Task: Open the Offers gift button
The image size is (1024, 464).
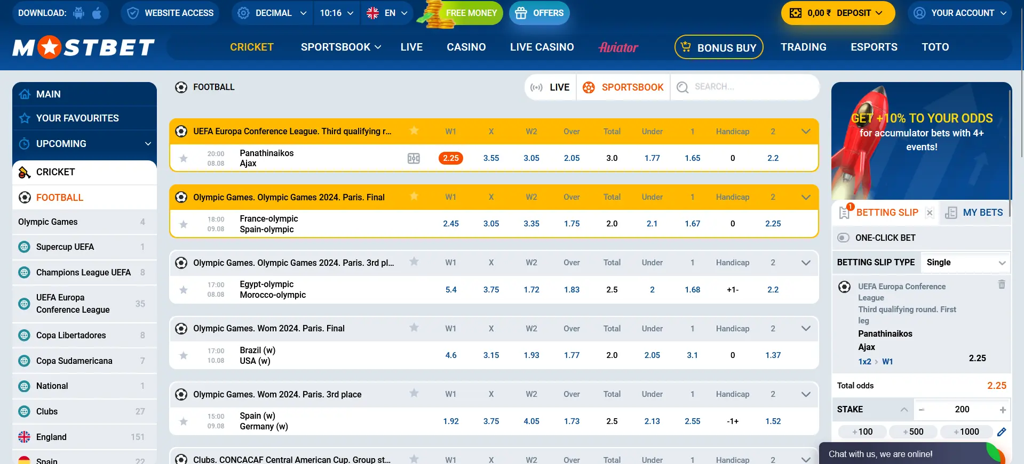Action: pos(539,13)
